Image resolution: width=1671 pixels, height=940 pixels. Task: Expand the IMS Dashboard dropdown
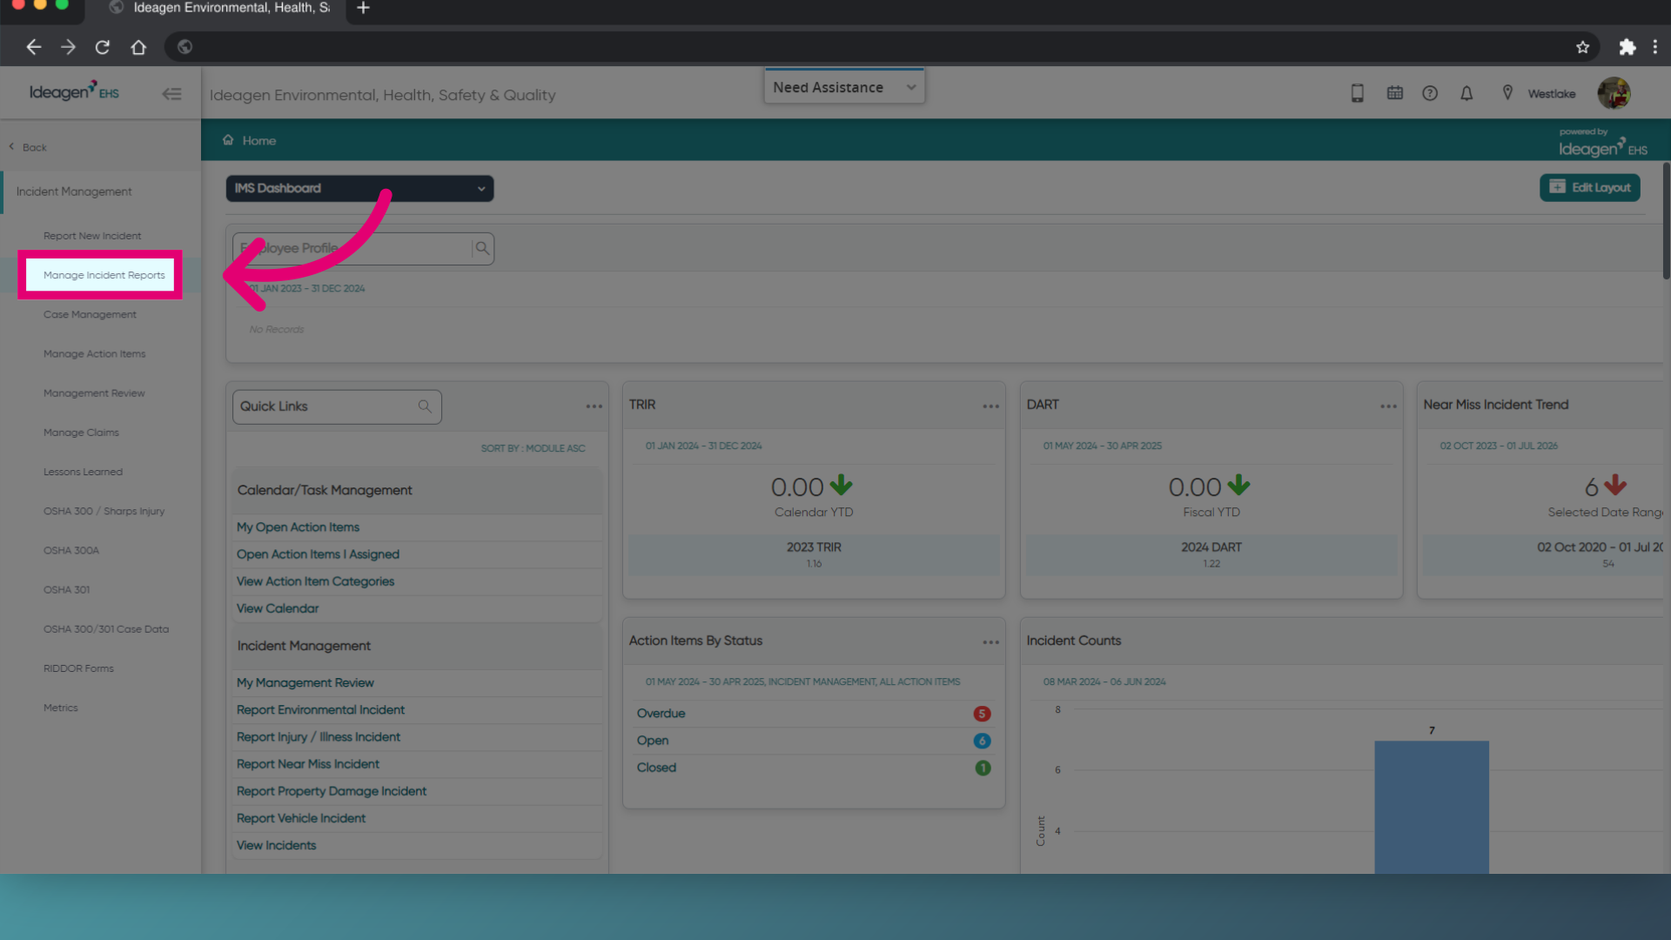(x=359, y=188)
